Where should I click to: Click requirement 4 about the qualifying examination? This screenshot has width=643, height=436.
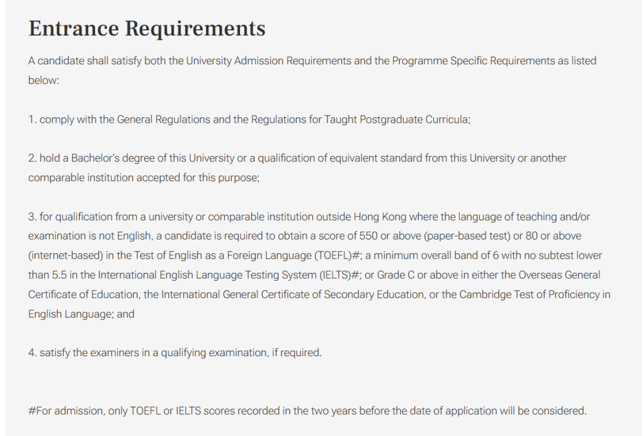[174, 353]
